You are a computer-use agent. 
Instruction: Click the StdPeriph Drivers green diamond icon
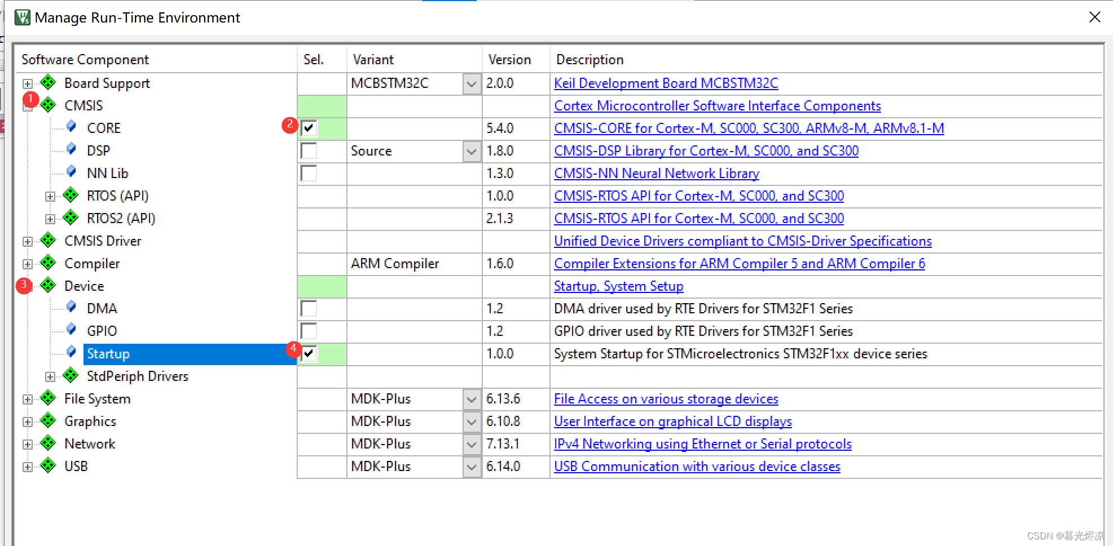coord(71,376)
